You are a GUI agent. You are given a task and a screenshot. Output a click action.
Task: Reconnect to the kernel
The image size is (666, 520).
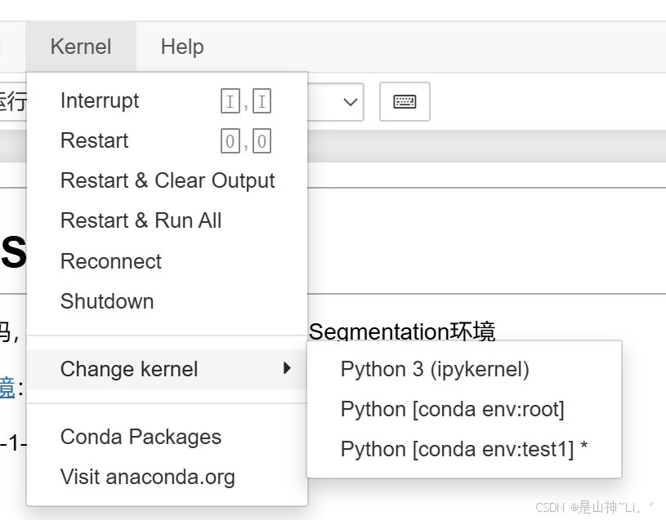pyautogui.click(x=110, y=261)
